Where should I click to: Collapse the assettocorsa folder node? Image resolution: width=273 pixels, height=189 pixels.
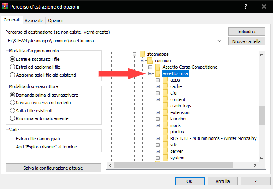pos(150,73)
